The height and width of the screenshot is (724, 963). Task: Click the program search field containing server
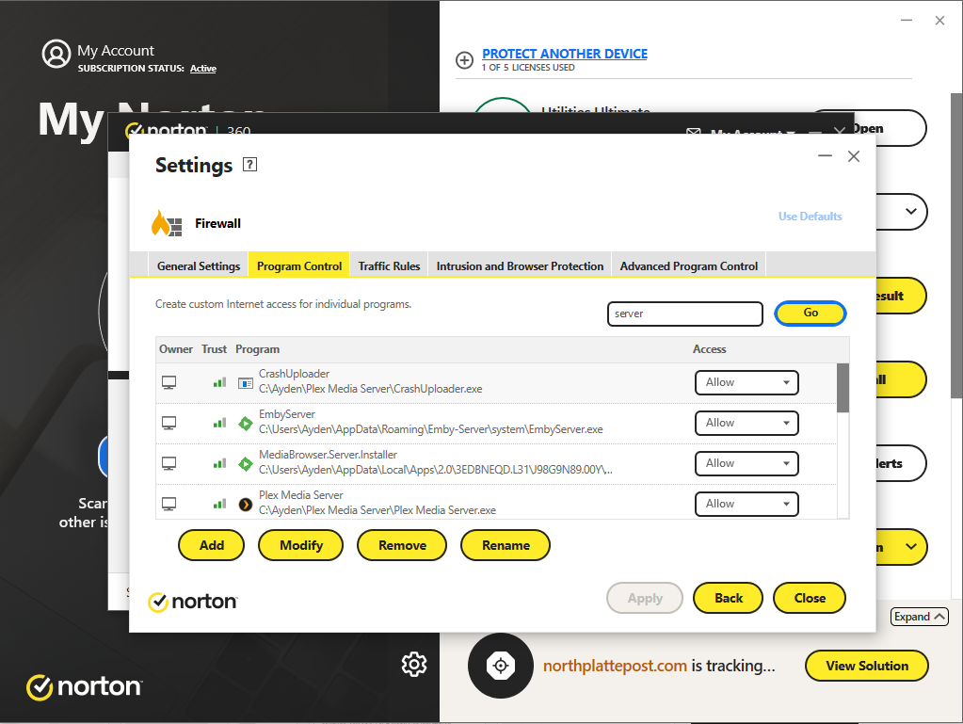pos(684,314)
